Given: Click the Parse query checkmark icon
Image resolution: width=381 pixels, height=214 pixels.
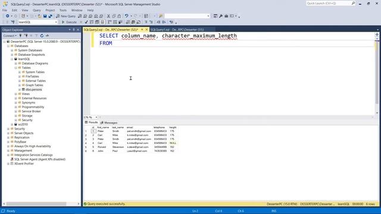Looking at the screenshot, I should coord(86,22).
